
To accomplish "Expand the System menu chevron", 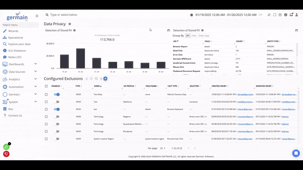I will pyautogui.click(x=36, y=101).
